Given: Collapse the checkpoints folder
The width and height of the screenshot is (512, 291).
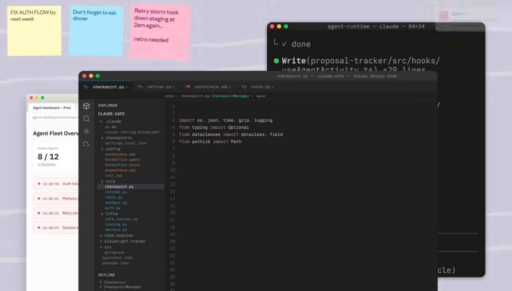Looking at the screenshot, I should pos(116,138).
